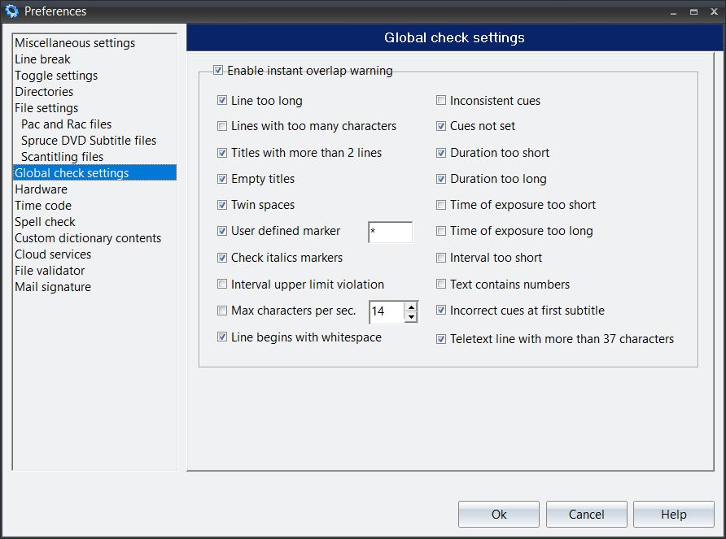
Task: Select Spell check in settings list
Action: (45, 222)
